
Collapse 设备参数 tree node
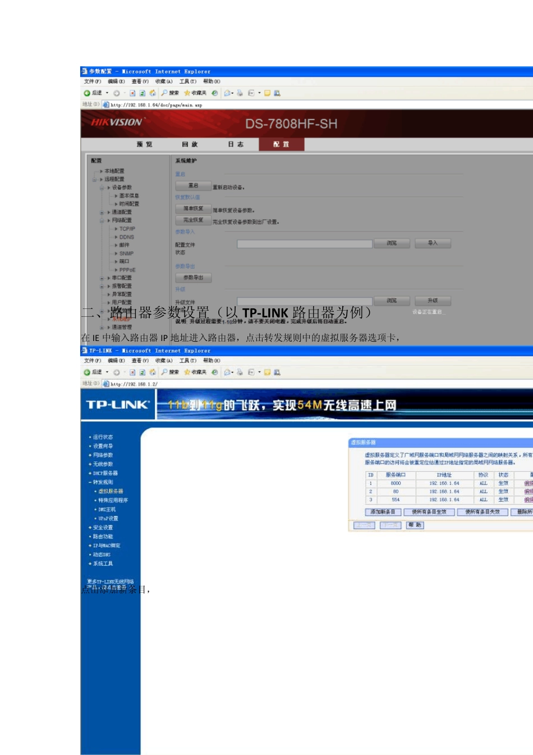click(x=102, y=188)
